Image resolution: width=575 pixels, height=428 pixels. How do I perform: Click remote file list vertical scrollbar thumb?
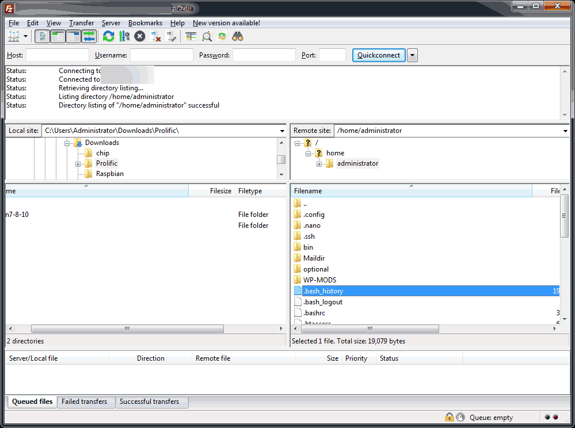coord(565,216)
